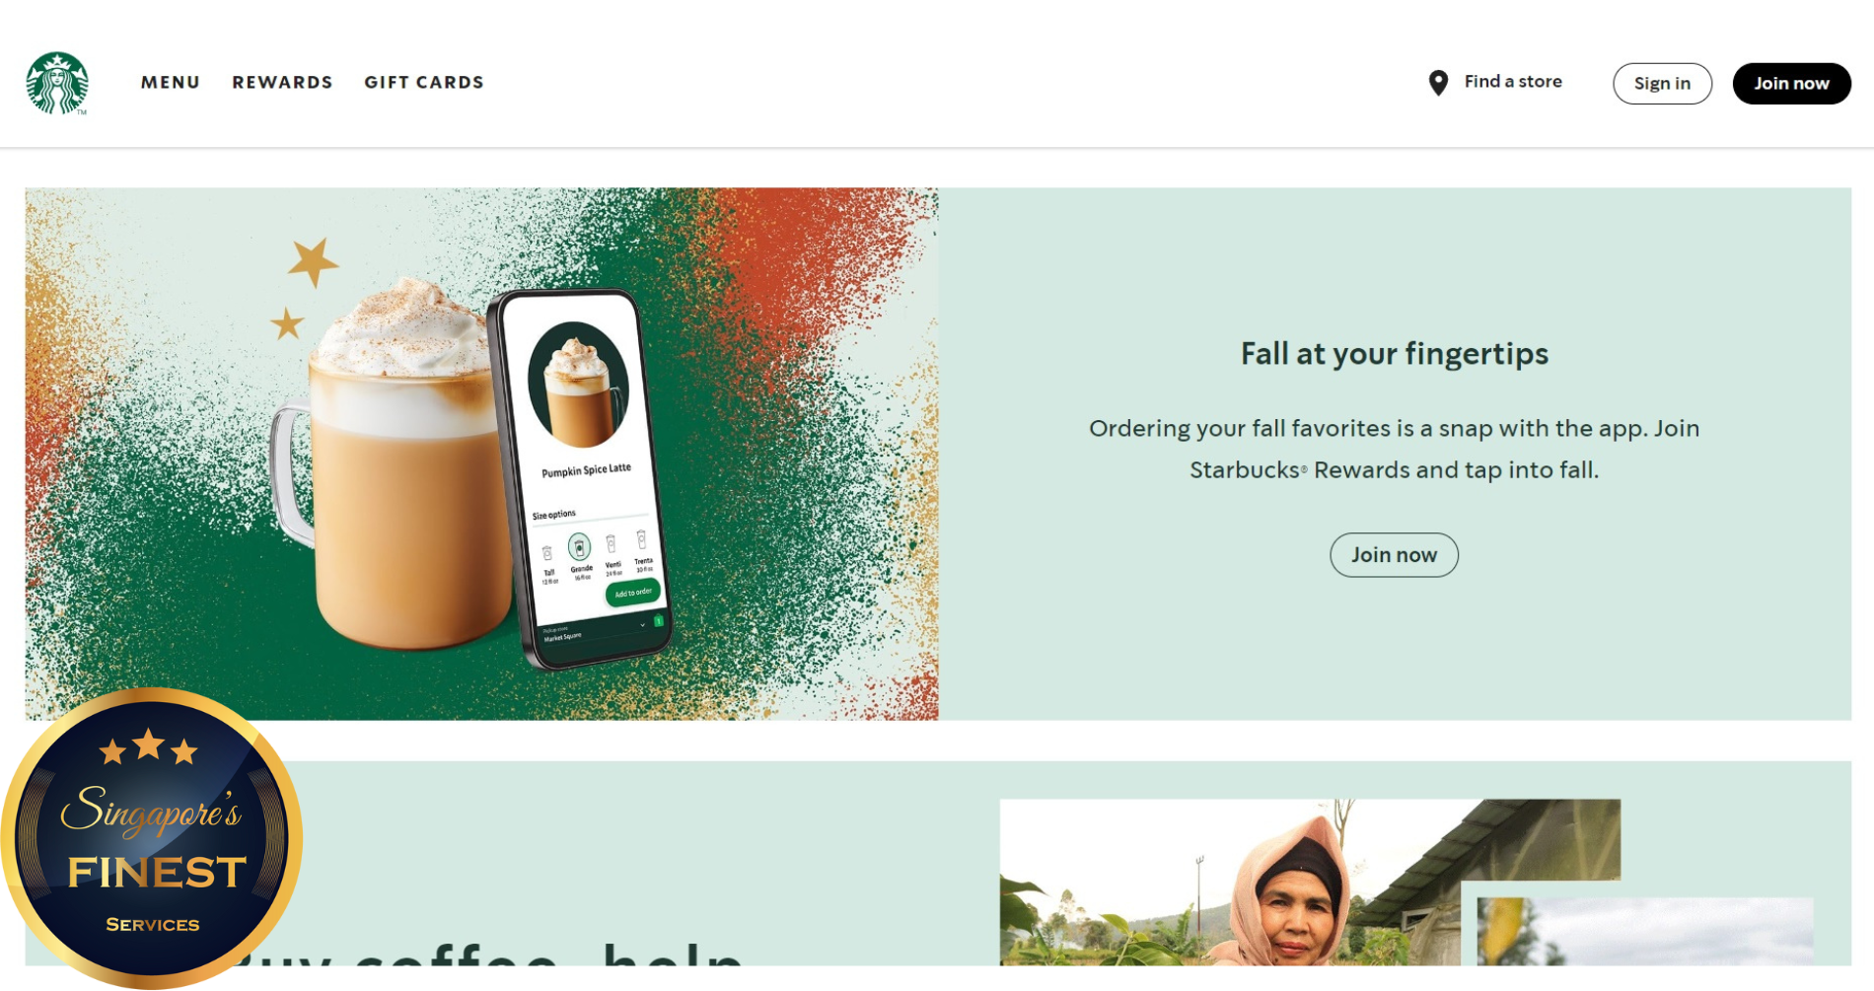Click the Grande size option on phone
This screenshot has height=991, width=1874.
[580, 553]
